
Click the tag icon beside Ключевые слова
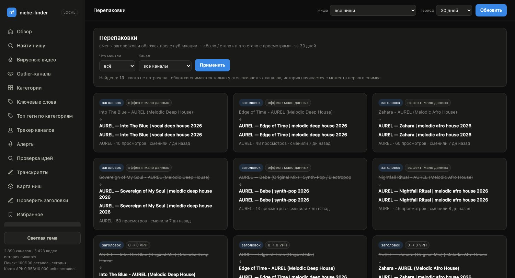point(10,102)
